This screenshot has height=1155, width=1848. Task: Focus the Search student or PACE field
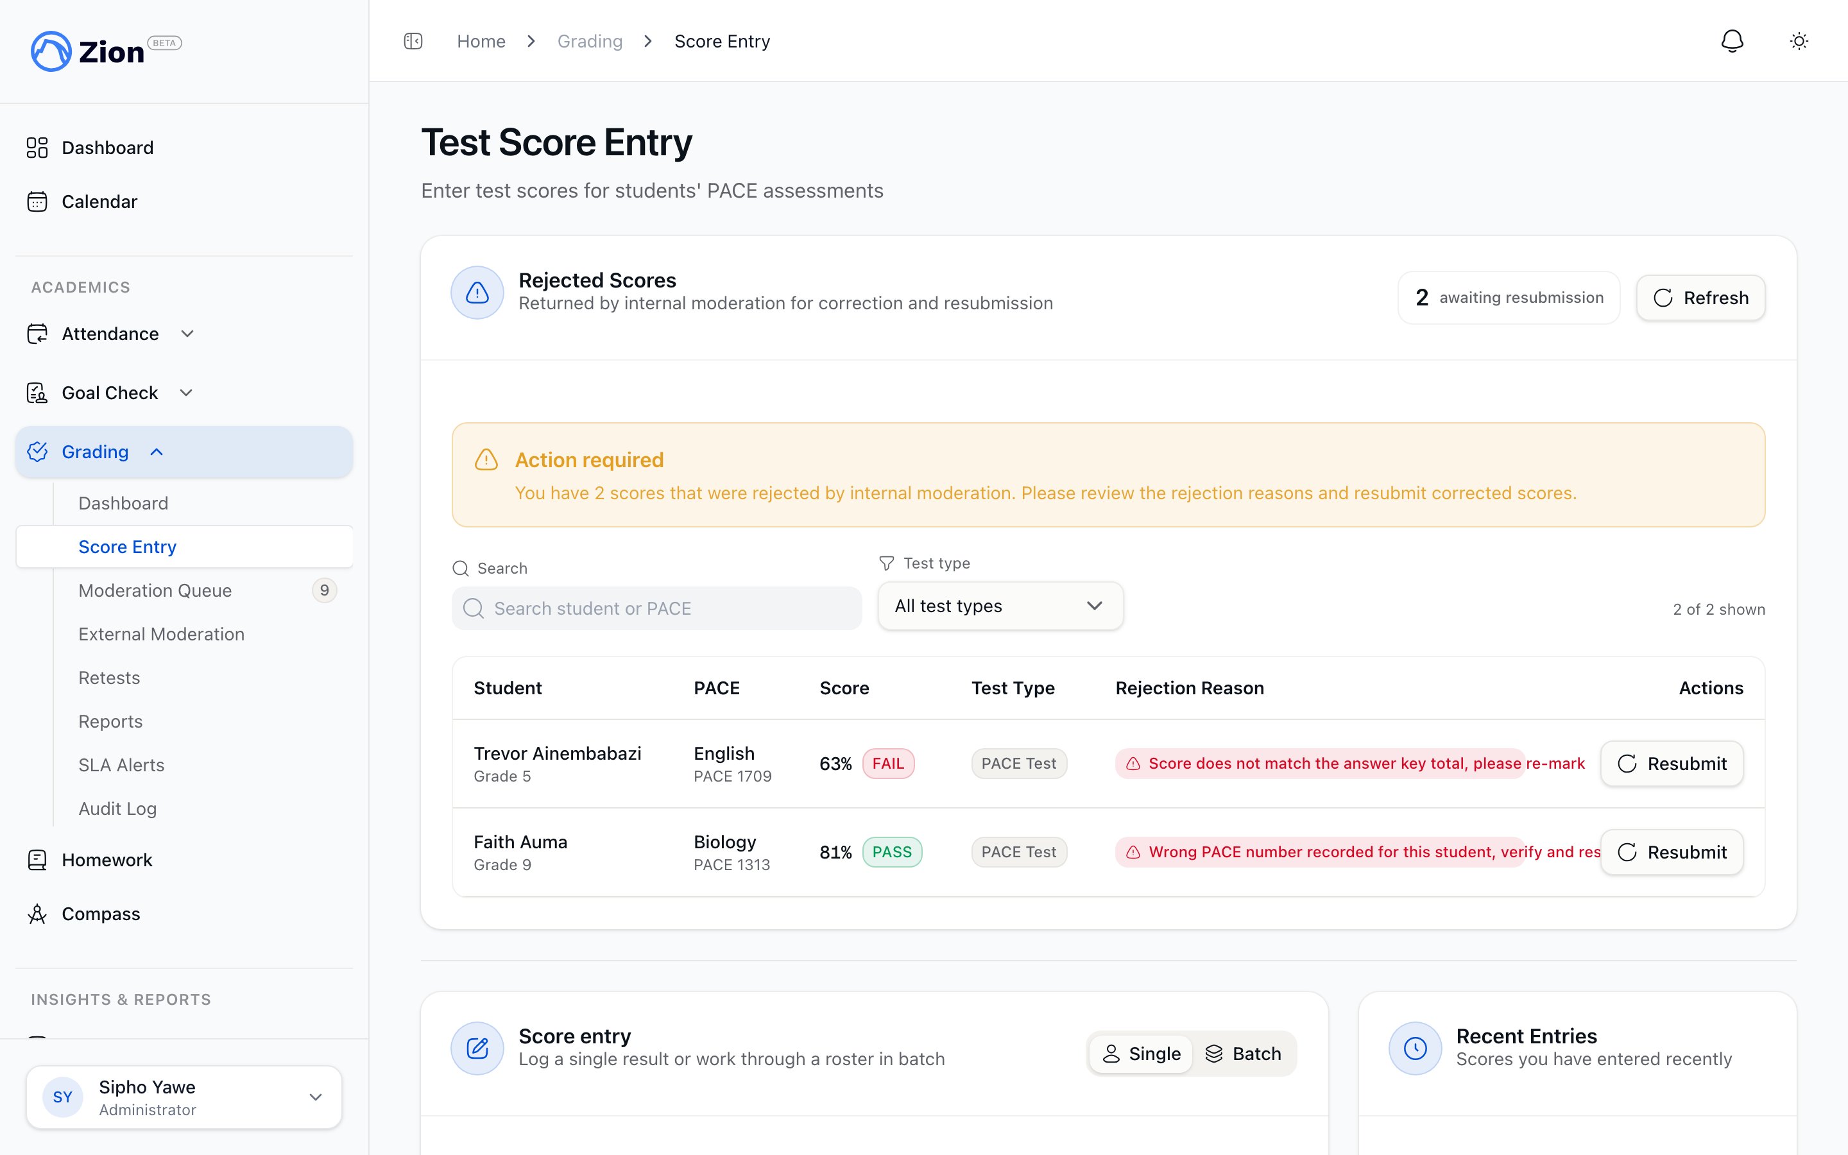[x=656, y=608]
